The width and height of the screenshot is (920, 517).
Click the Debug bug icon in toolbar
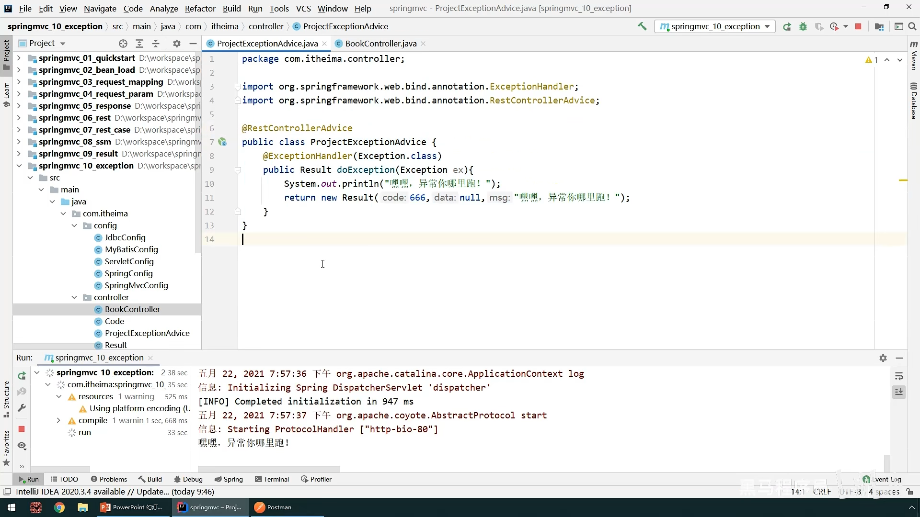pyautogui.click(x=803, y=27)
